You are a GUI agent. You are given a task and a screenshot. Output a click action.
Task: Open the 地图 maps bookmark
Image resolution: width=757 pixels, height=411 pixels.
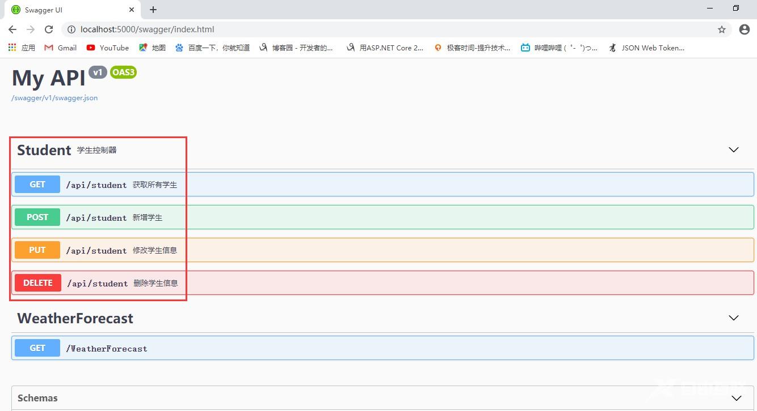152,48
